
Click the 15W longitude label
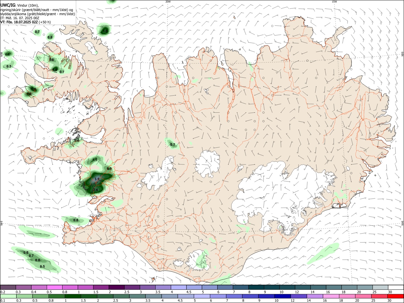click(334, 2)
